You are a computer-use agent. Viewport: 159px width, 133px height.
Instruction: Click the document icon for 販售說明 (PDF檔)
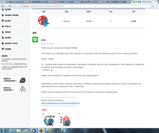click(3, 43)
